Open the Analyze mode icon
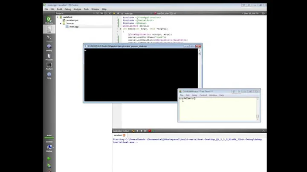Screen dimensions: 307x172 (49, 66)
